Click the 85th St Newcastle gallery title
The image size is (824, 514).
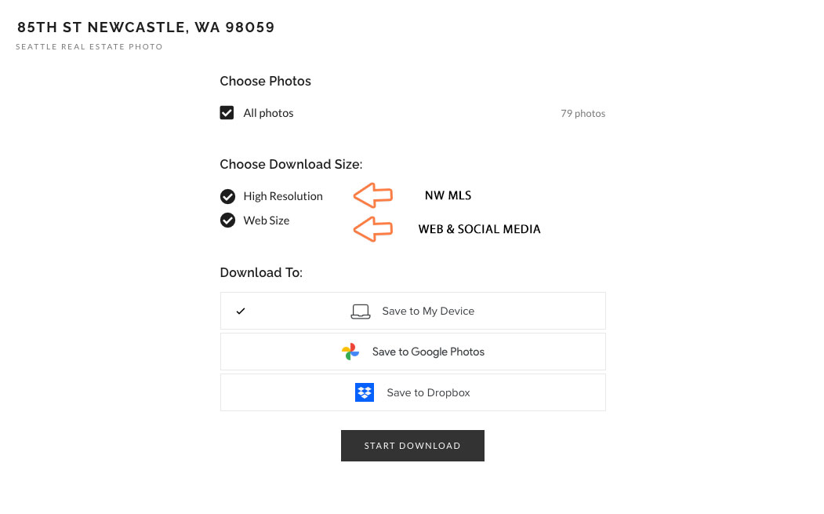point(146,27)
